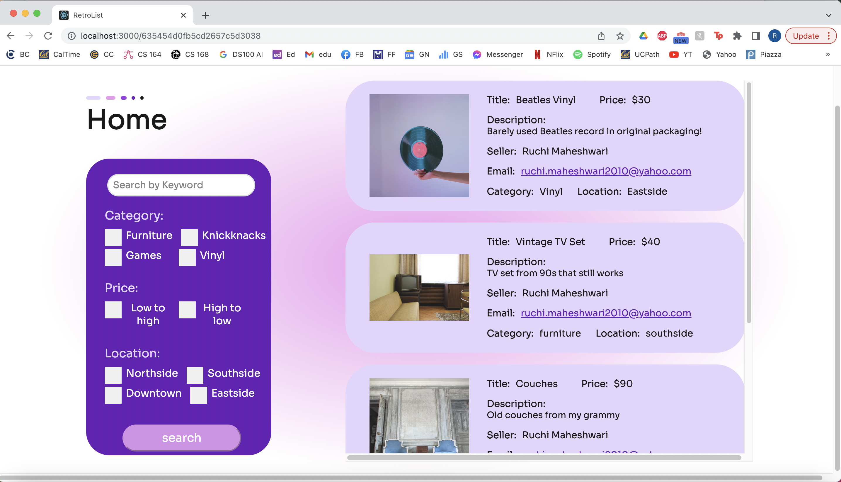Click the AdBlock Plus extension icon
841x482 pixels.
[662, 36]
